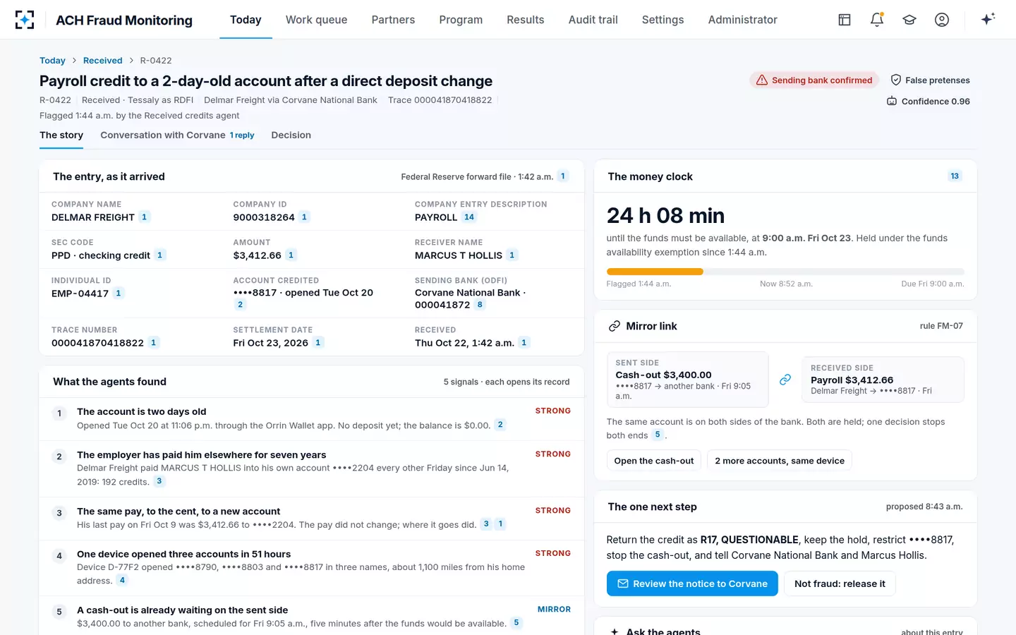Open the notifications bell
The height and width of the screenshot is (635, 1016).
coord(877,20)
